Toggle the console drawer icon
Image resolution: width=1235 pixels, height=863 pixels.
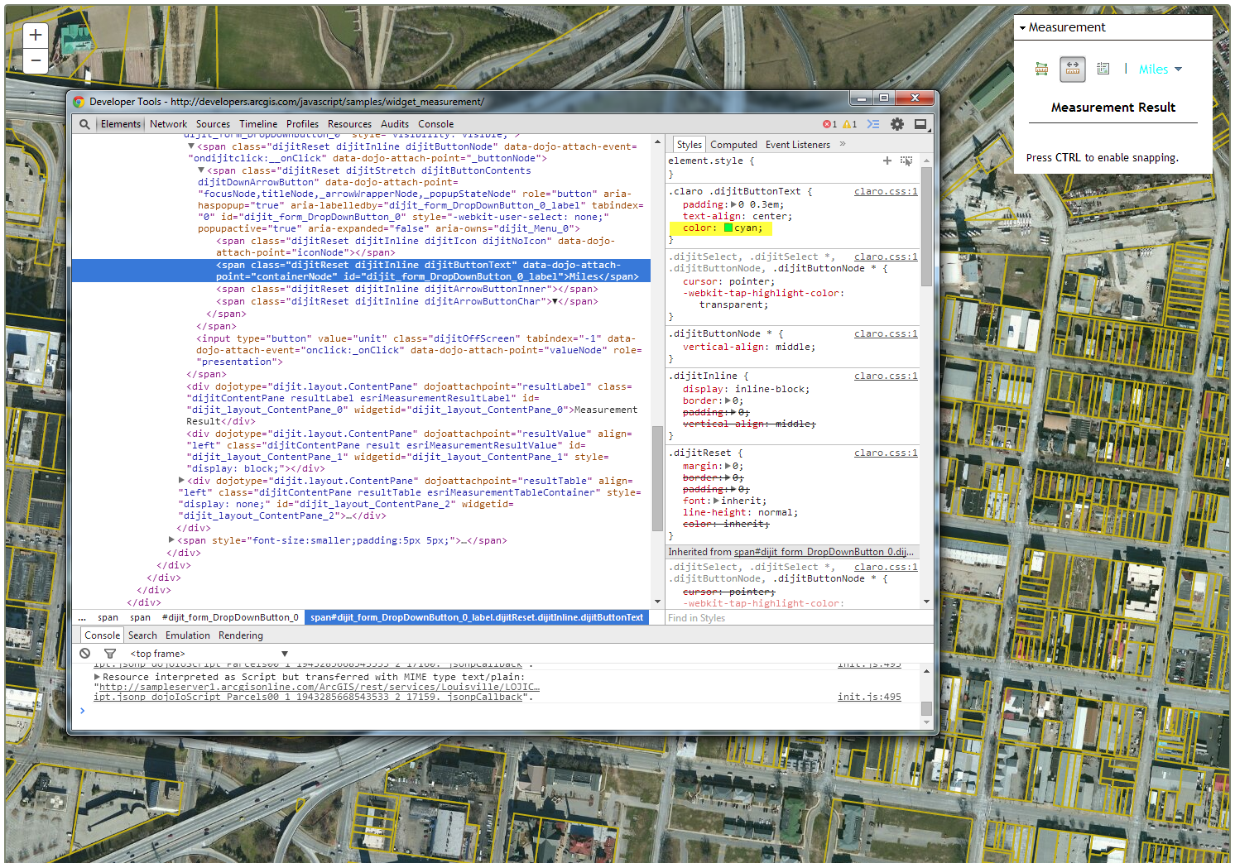(873, 124)
